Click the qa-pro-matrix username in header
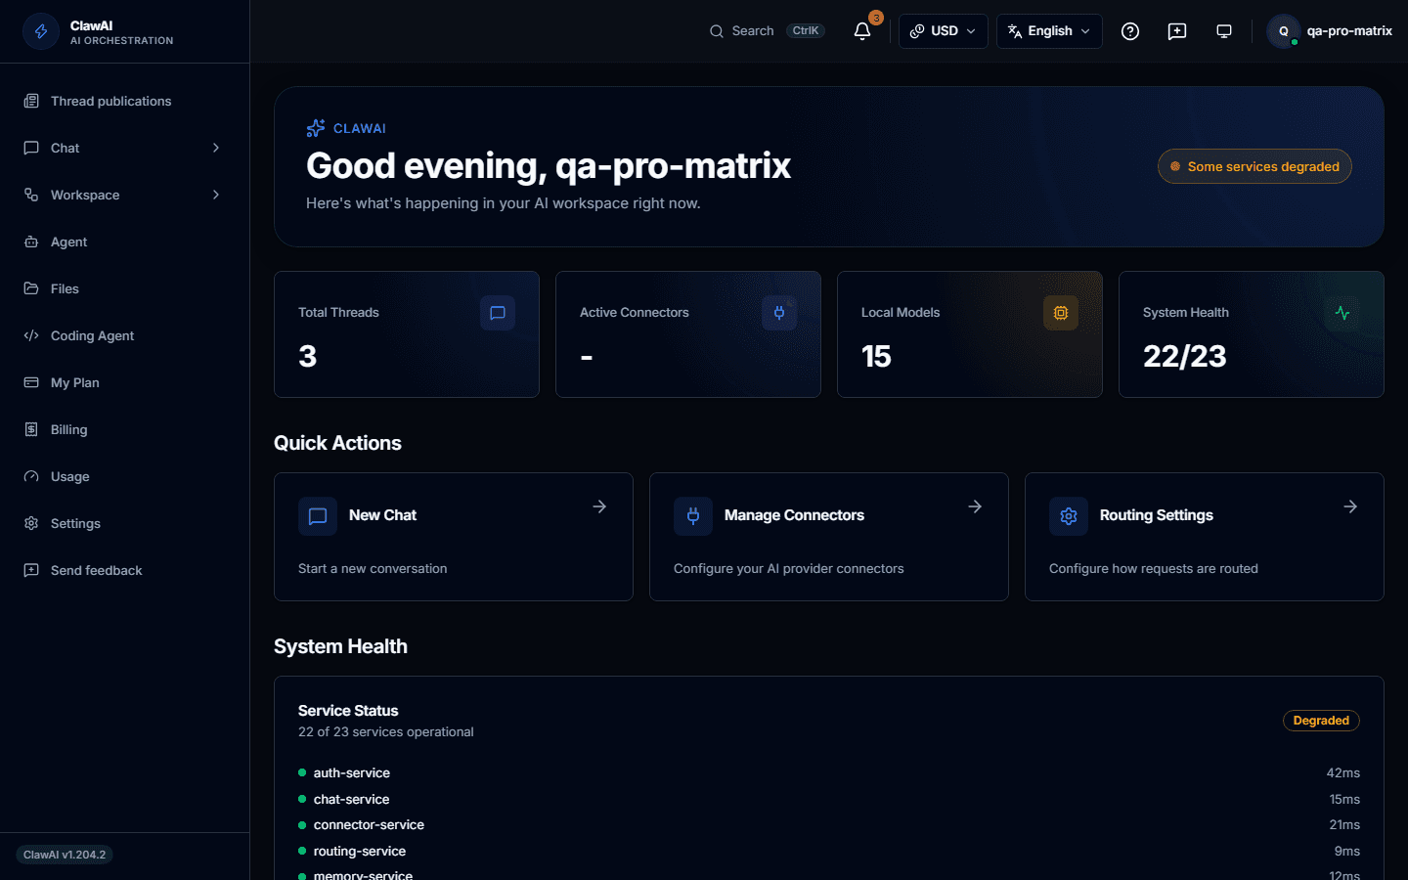Viewport: 1408px width, 880px height. pyautogui.click(x=1349, y=31)
